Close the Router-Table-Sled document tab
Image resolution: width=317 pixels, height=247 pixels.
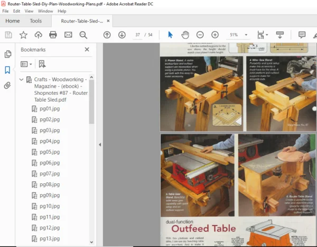click(108, 21)
